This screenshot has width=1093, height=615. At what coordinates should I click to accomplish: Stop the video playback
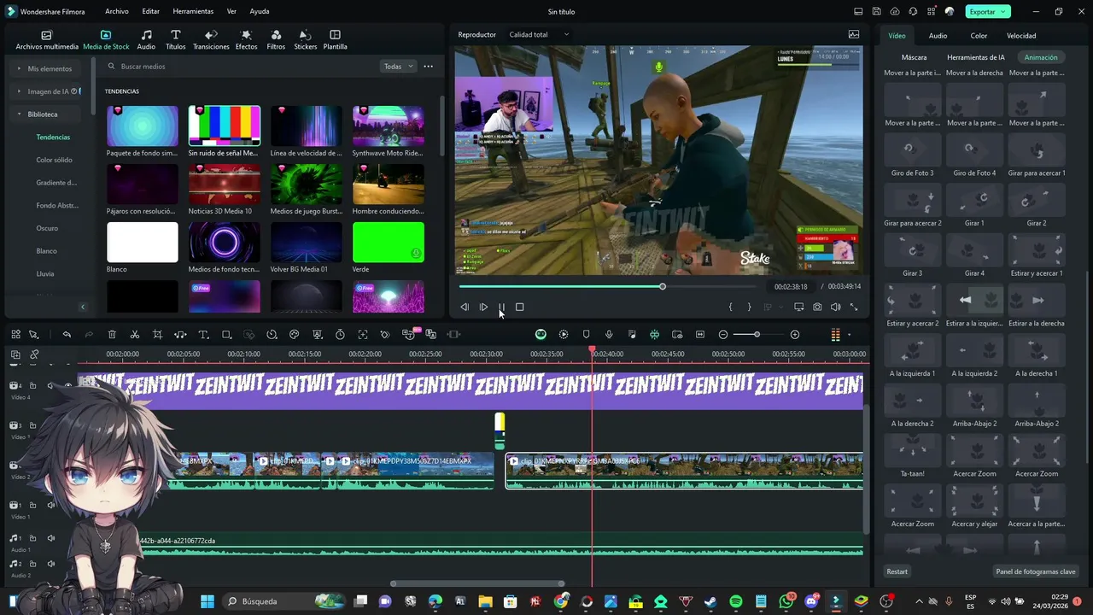coord(519,307)
